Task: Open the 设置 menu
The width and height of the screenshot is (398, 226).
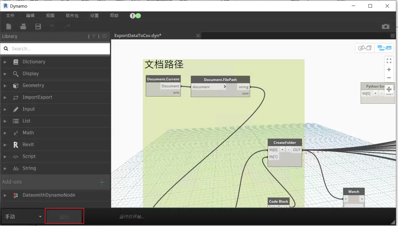Action: 94,16
